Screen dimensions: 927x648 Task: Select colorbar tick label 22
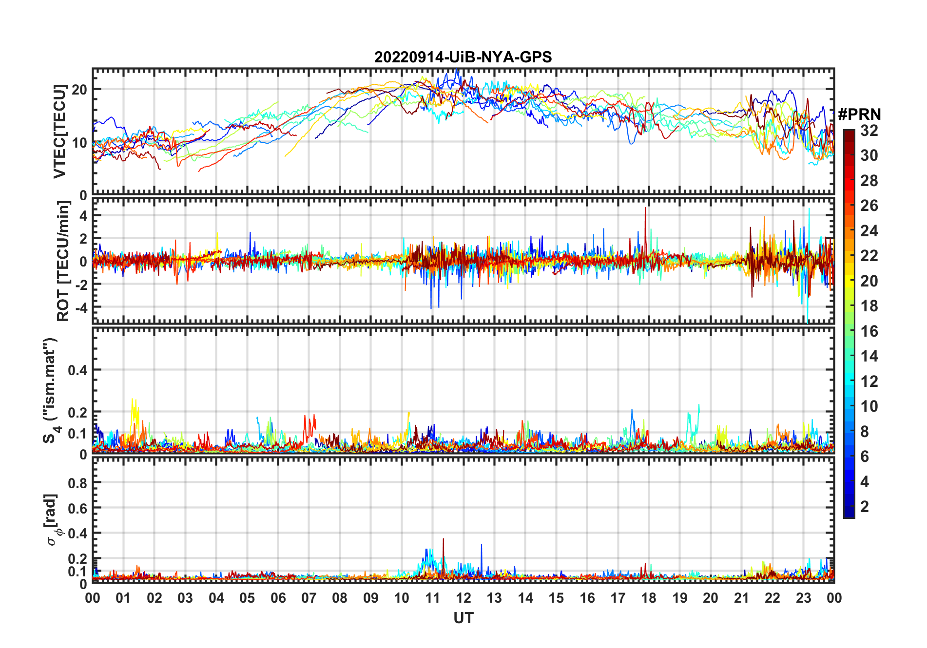click(x=869, y=256)
